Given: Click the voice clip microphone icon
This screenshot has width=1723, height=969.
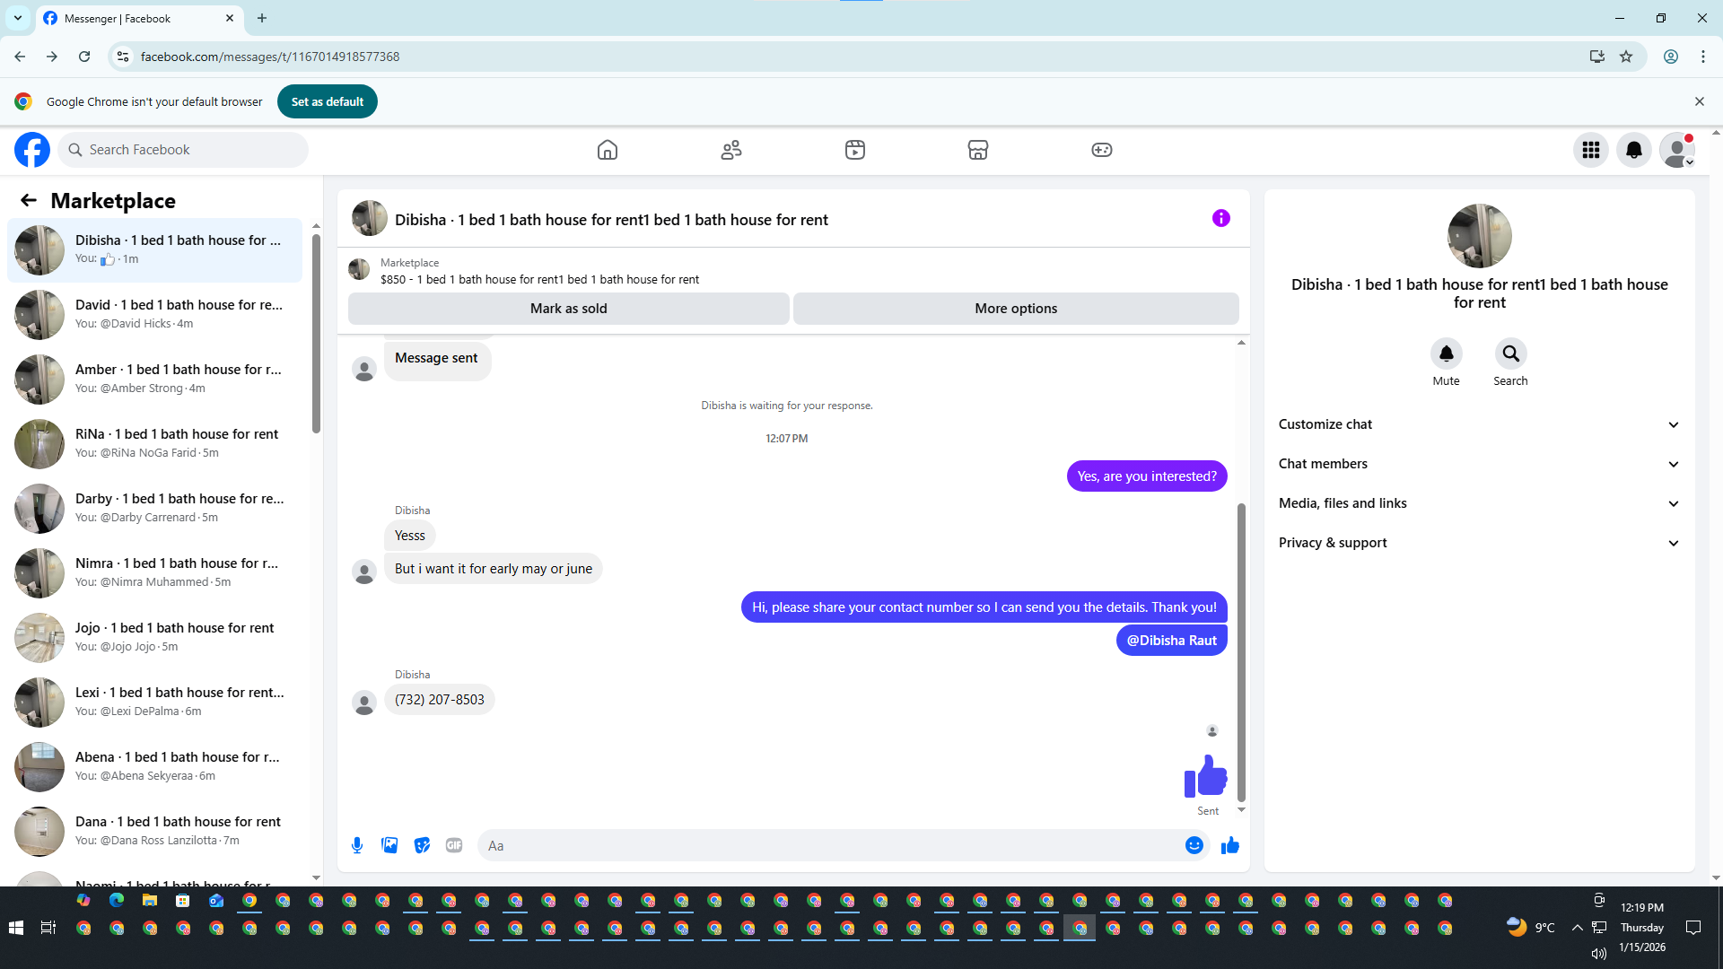Looking at the screenshot, I should tap(357, 845).
